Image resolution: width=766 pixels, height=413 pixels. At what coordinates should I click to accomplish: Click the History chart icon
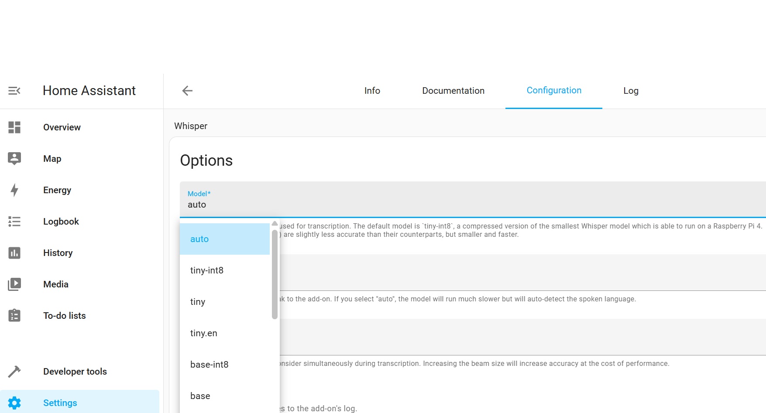(14, 253)
